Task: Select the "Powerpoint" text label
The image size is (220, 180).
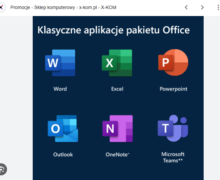Action: (173, 89)
